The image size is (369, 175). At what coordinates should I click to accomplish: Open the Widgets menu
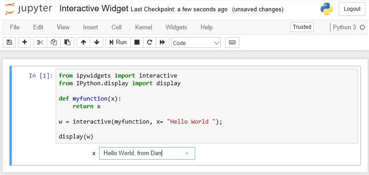point(176,28)
